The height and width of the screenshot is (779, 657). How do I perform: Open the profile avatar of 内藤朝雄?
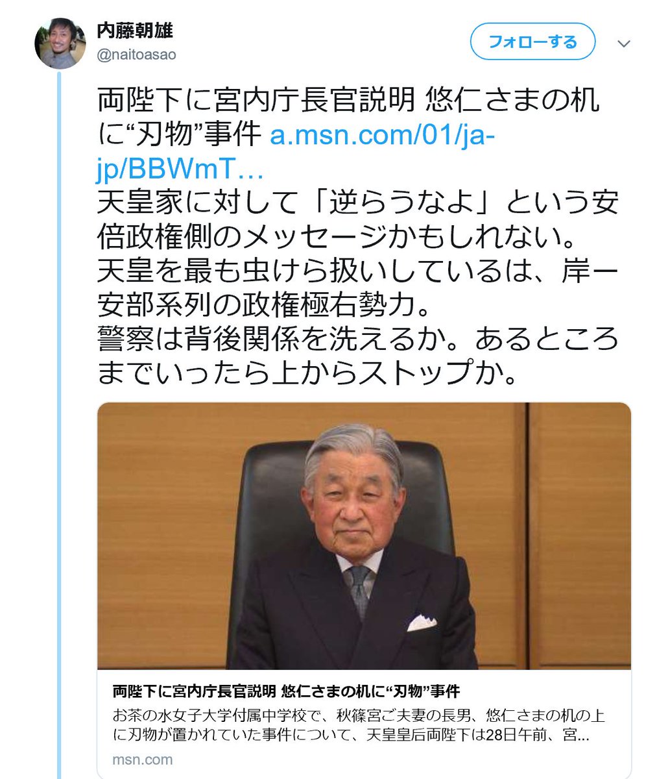(x=60, y=43)
